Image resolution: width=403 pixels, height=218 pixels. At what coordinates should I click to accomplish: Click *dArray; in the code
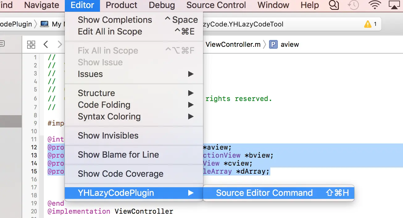tap(253, 171)
